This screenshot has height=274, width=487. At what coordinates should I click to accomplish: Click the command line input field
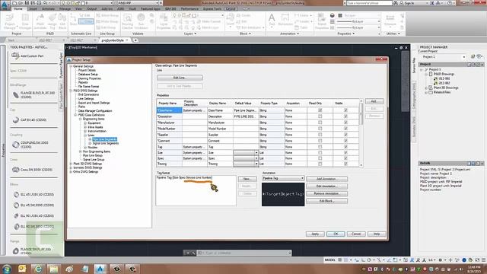[244, 253]
